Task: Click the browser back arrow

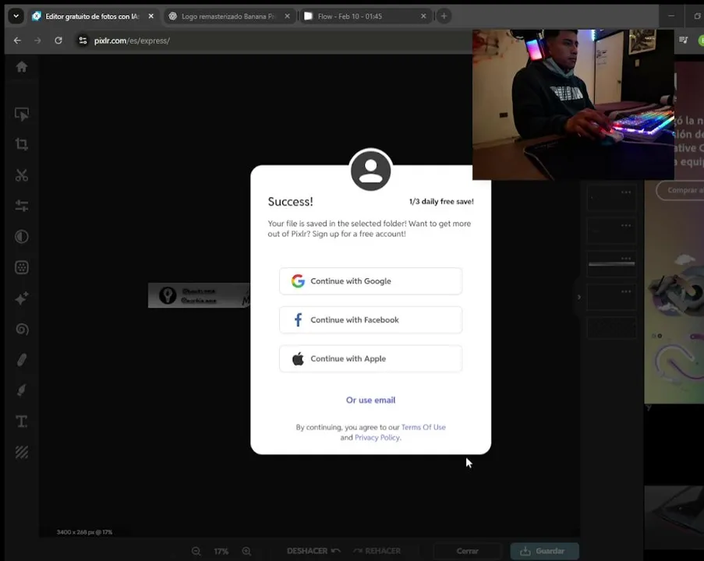Action: point(17,41)
